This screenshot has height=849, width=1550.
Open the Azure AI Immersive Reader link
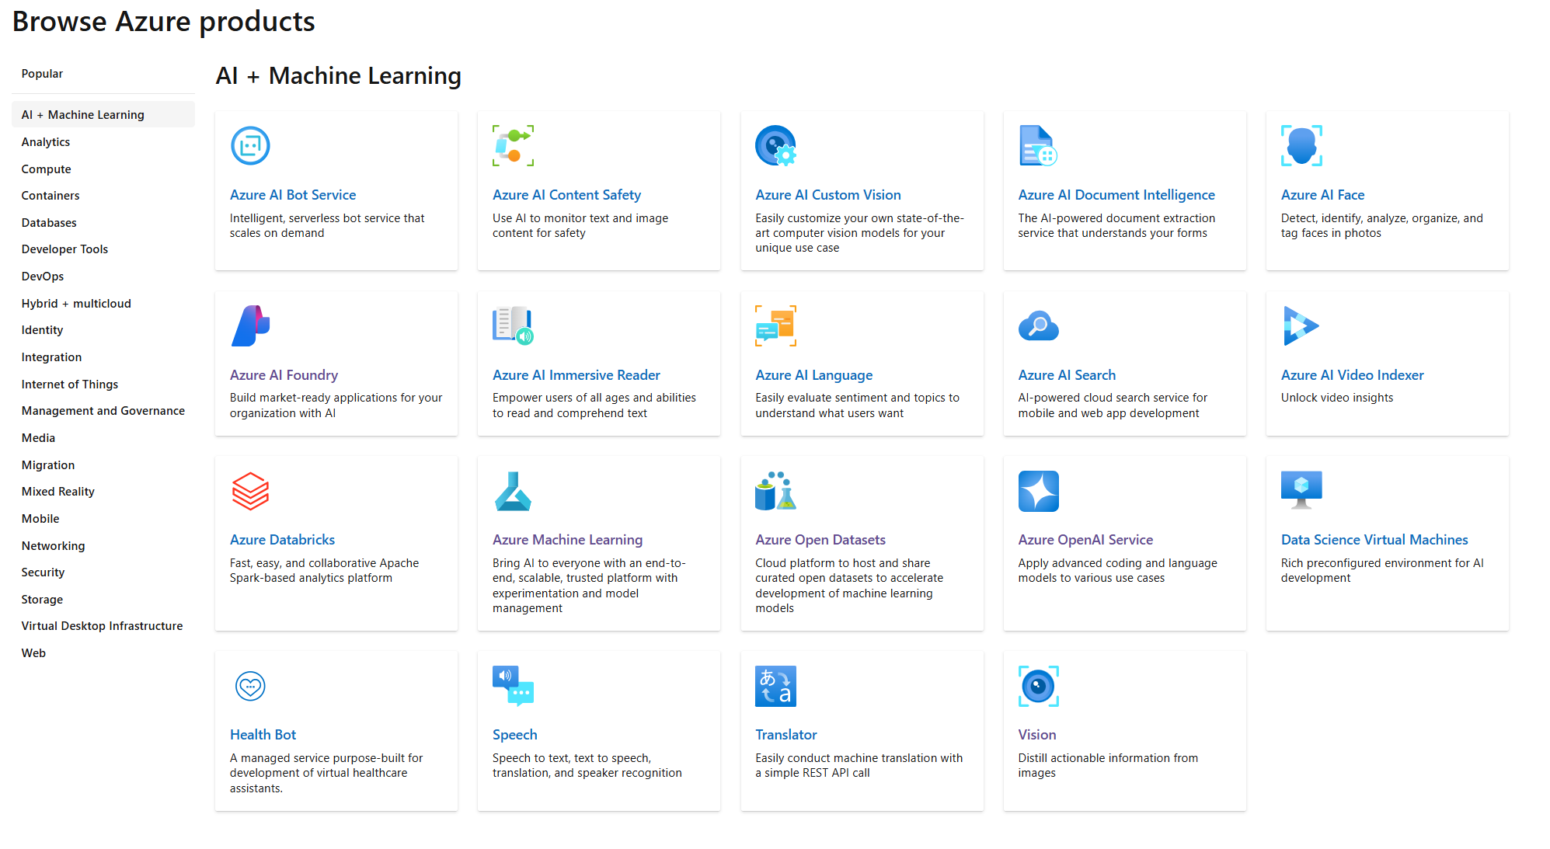pyautogui.click(x=576, y=375)
